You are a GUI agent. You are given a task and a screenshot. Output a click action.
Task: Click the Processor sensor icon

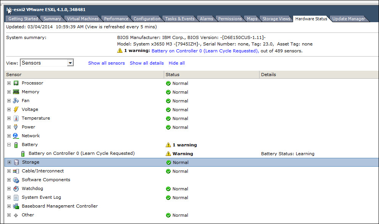tap(16, 83)
